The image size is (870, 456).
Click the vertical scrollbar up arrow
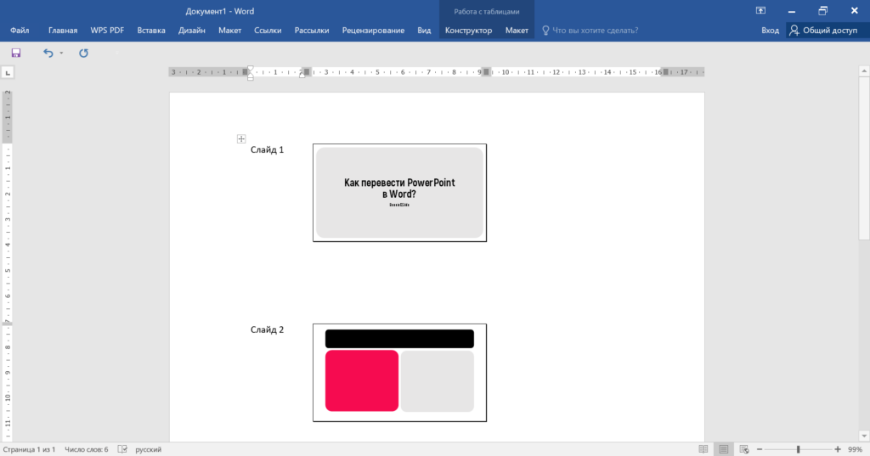click(x=864, y=71)
